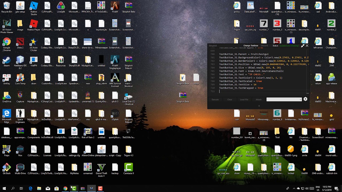Image resolution: width=342 pixels, height=192 pixels.
Task: Select the app-release Android file
Action: [332, 79]
